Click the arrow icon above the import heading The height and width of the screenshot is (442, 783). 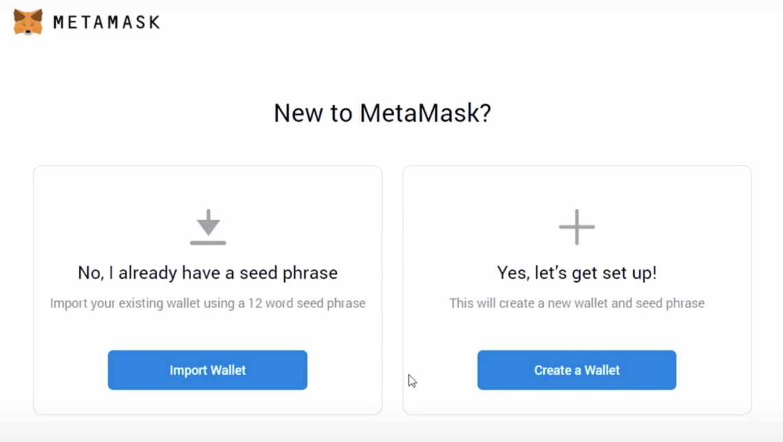pyautogui.click(x=207, y=225)
